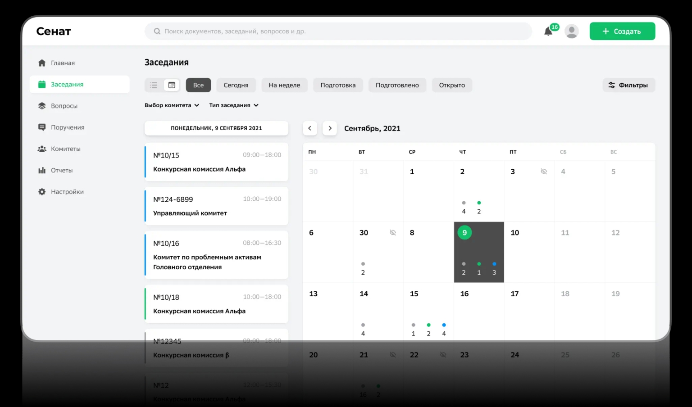Click the Поручения message icon
The width and height of the screenshot is (692, 407).
[x=42, y=127]
